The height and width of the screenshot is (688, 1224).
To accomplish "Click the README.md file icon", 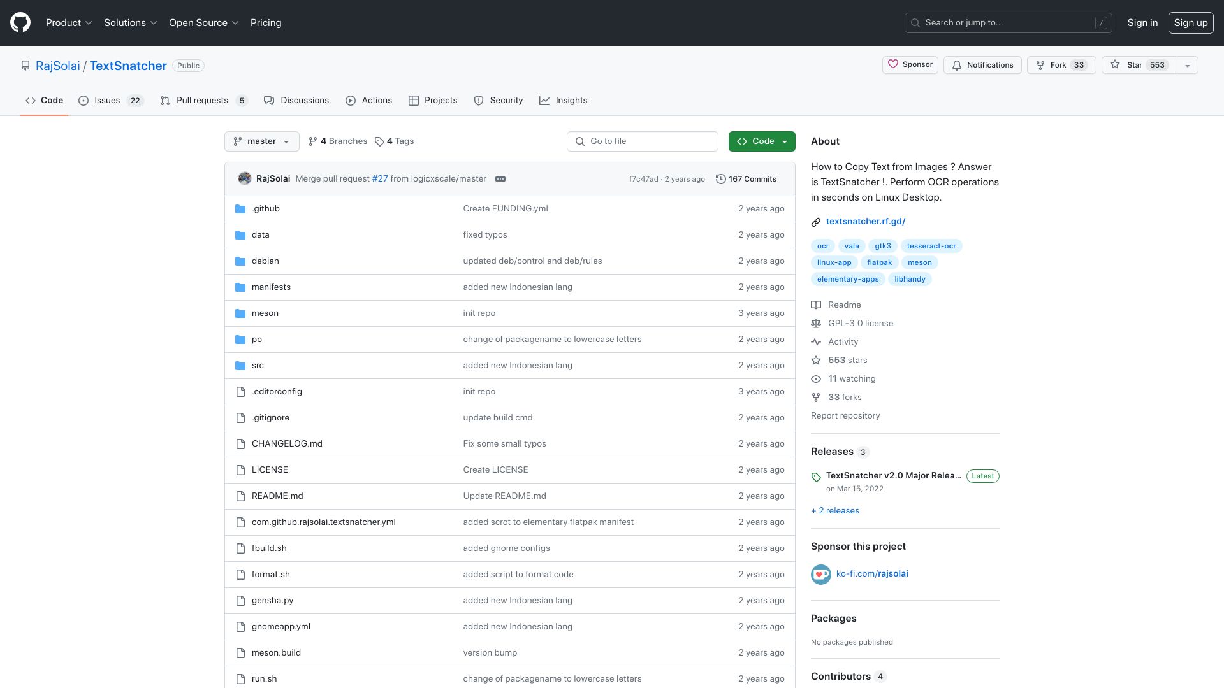I will click(240, 496).
